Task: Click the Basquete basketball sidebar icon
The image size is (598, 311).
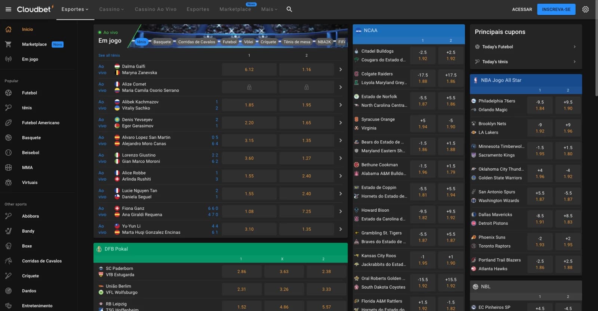Action: pos(8,137)
